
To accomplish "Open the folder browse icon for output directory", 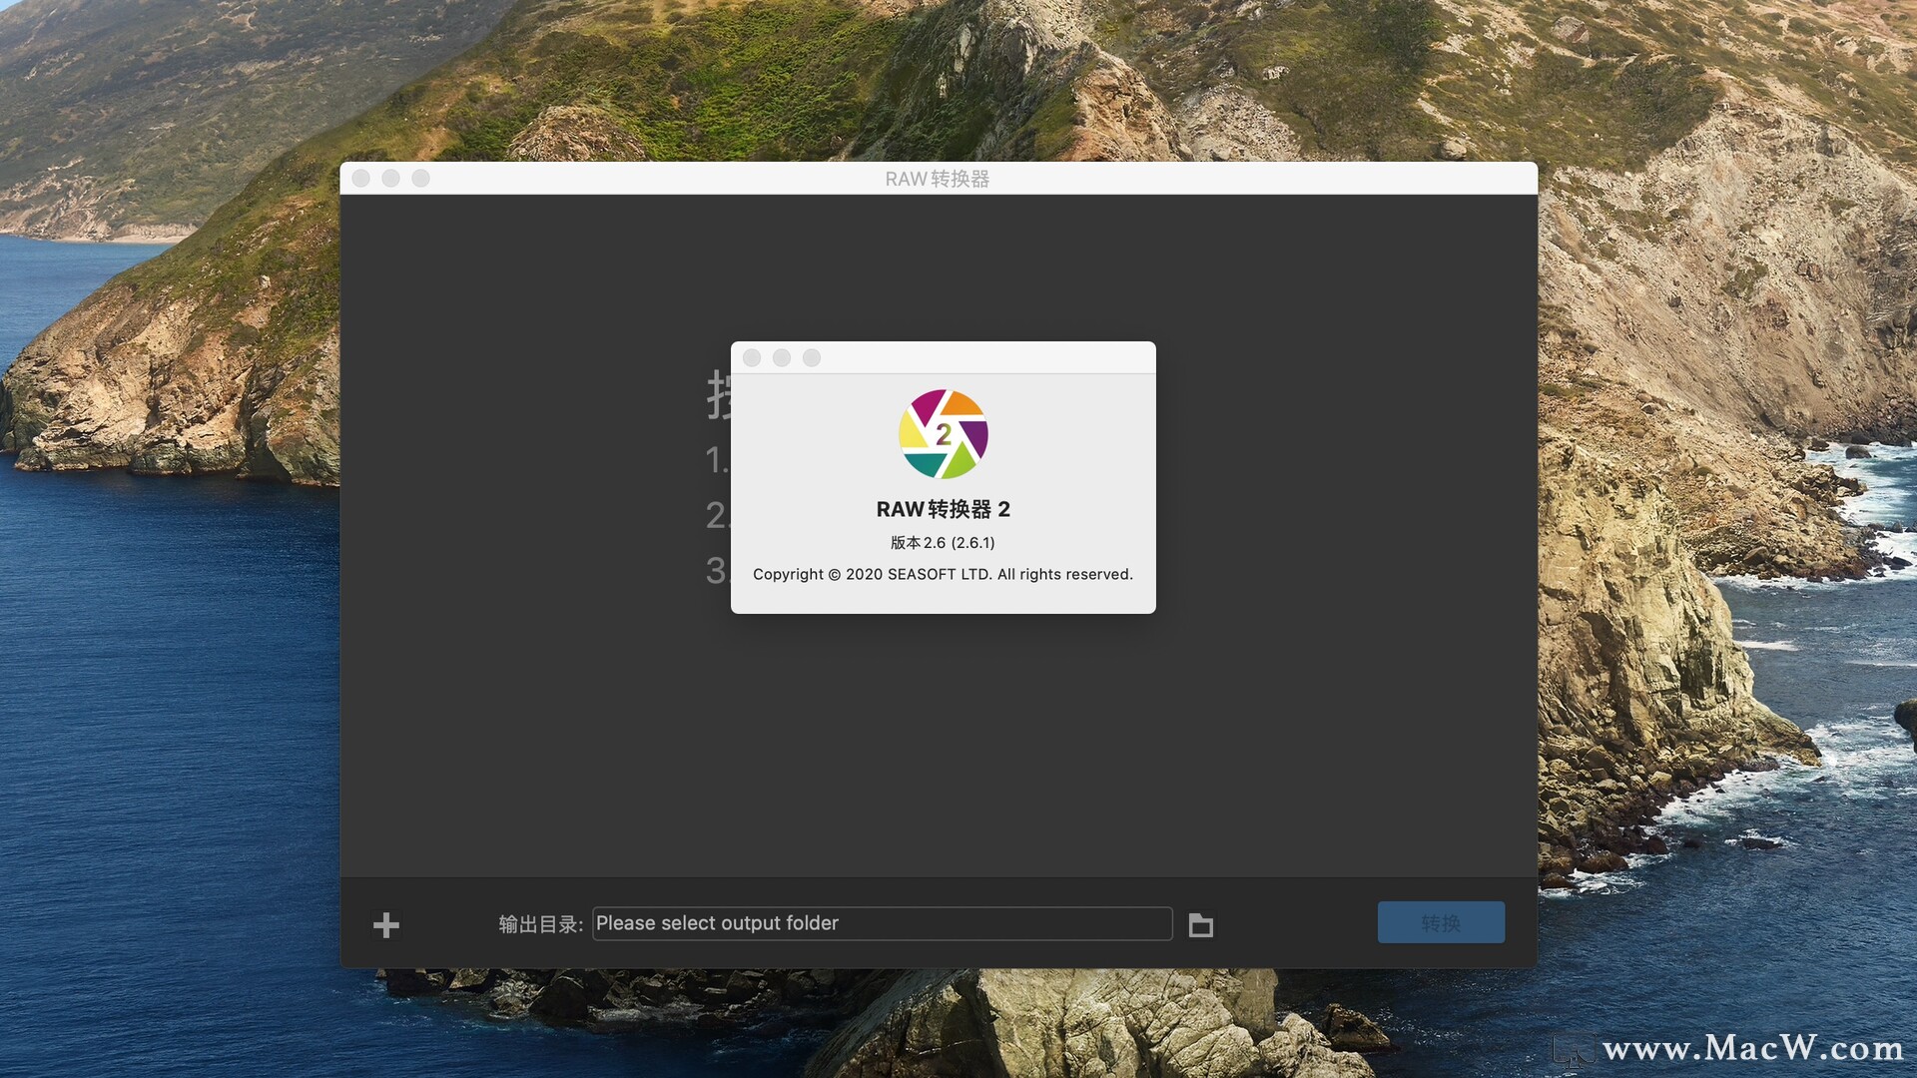I will pyautogui.click(x=1201, y=925).
